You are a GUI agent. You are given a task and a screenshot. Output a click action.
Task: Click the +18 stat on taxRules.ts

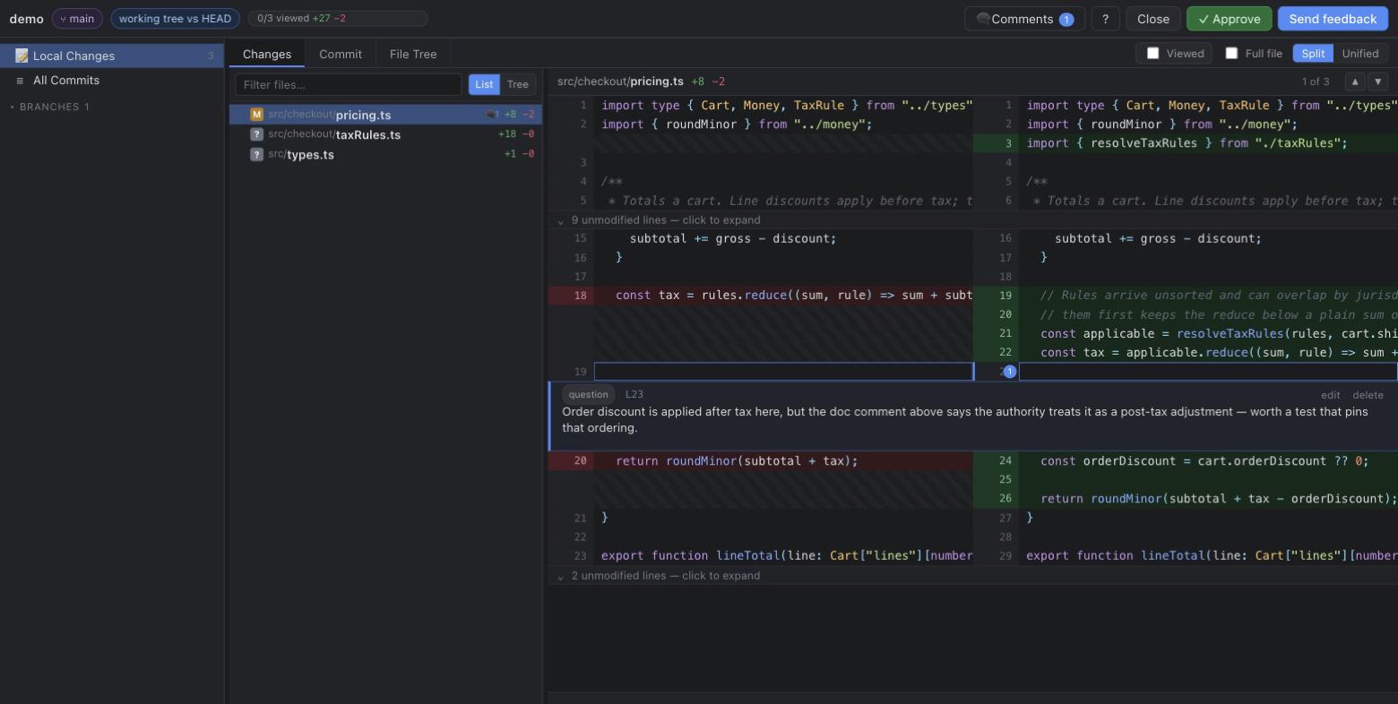pos(507,134)
